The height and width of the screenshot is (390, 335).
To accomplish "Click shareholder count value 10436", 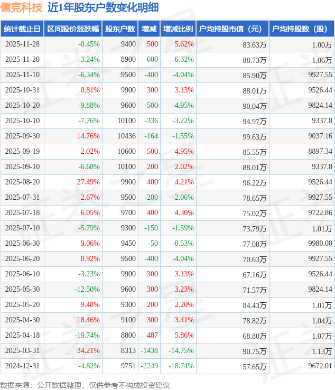I will pos(126,136).
